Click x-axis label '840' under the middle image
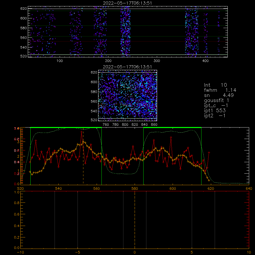Image resolution: width=255 pixels, height=255 pixels. [144, 125]
